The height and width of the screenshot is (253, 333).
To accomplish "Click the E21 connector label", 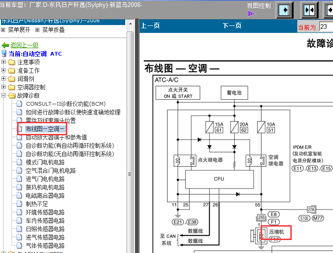I will tap(178, 222).
